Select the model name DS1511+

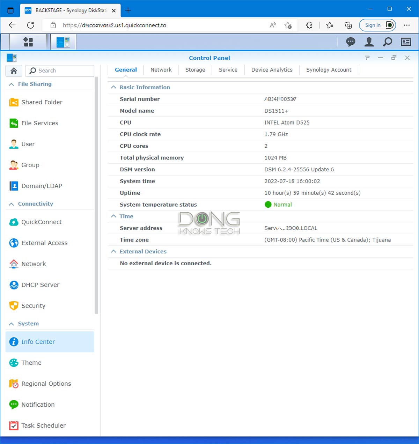tap(276, 111)
